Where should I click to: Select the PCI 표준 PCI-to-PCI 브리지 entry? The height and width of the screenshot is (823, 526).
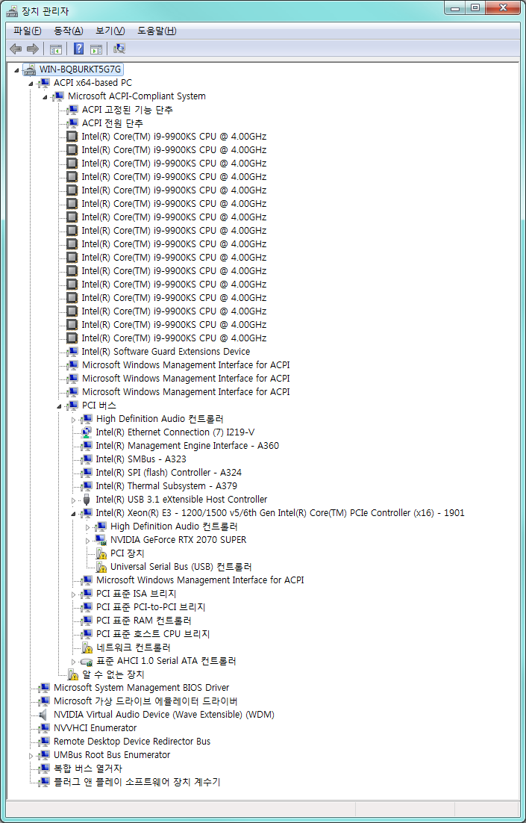pyautogui.click(x=151, y=607)
